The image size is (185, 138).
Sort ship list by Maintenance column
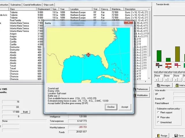pyautogui.click(x=117, y=9)
